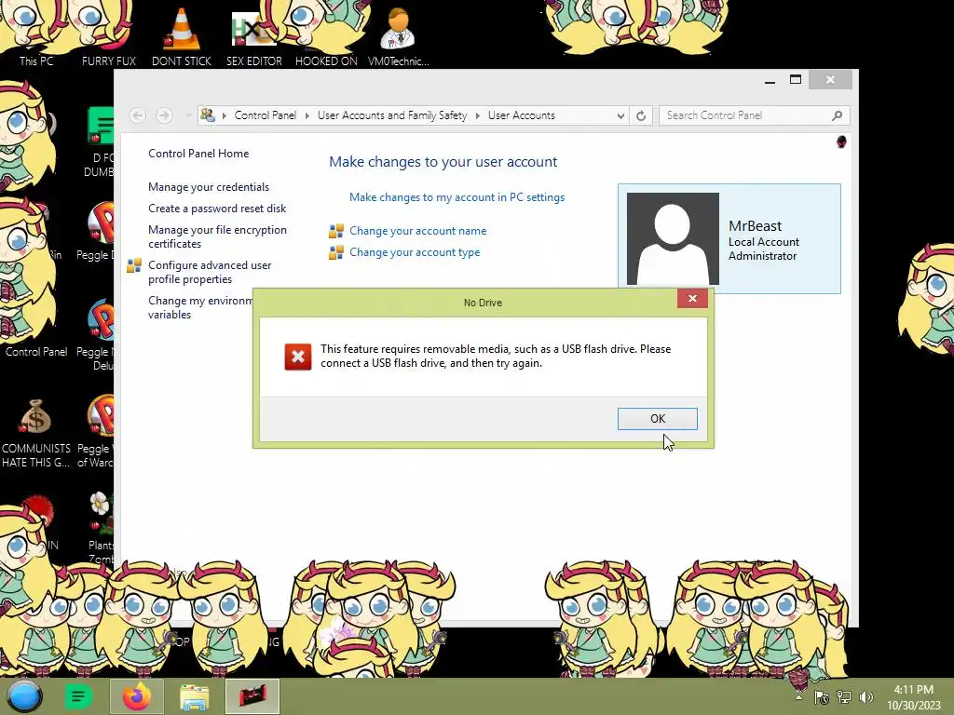Go forward in Control Panel navigation
This screenshot has width=954, height=715.
(x=164, y=115)
